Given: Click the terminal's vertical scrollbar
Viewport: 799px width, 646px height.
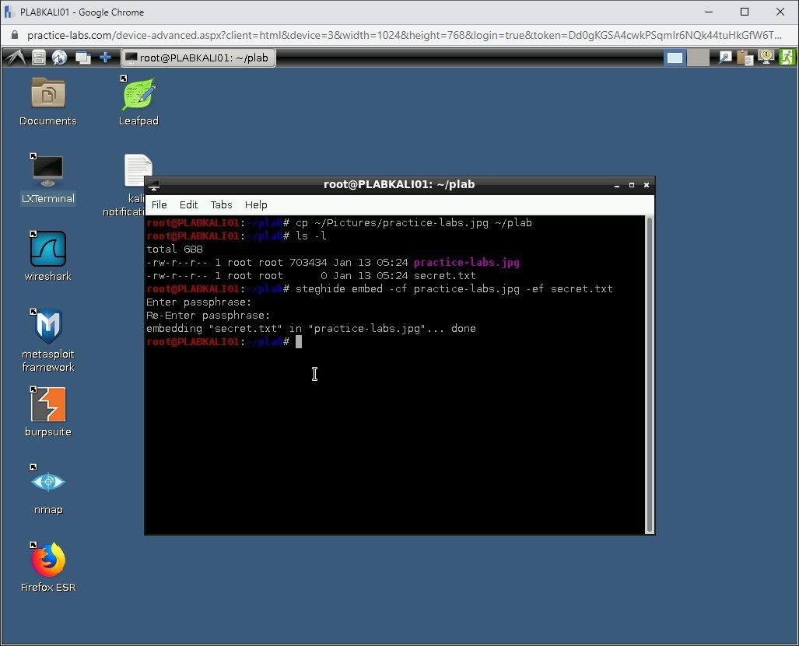Looking at the screenshot, I should (649, 373).
